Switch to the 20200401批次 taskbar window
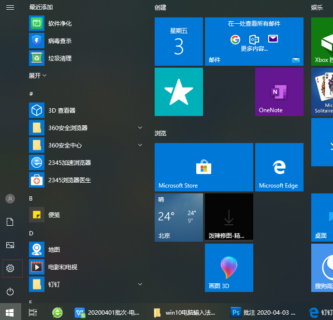This screenshot has width=333, height=320. pos(107,312)
